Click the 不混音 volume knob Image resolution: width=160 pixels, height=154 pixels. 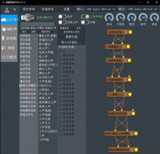(120, 17)
